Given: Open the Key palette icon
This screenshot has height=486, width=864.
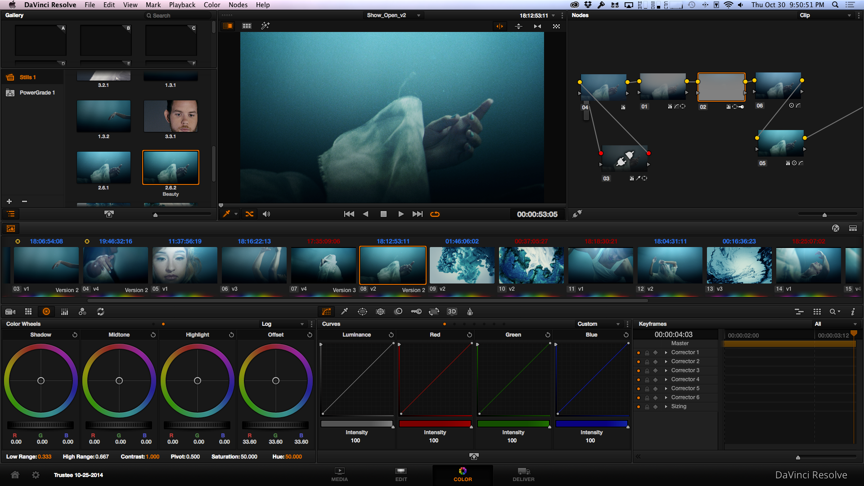Looking at the screenshot, I should 416,311.
